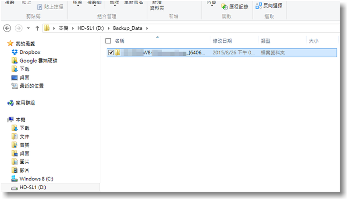Open 我的最愛 favorites group
The image size is (347, 199).
click(25, 43)
